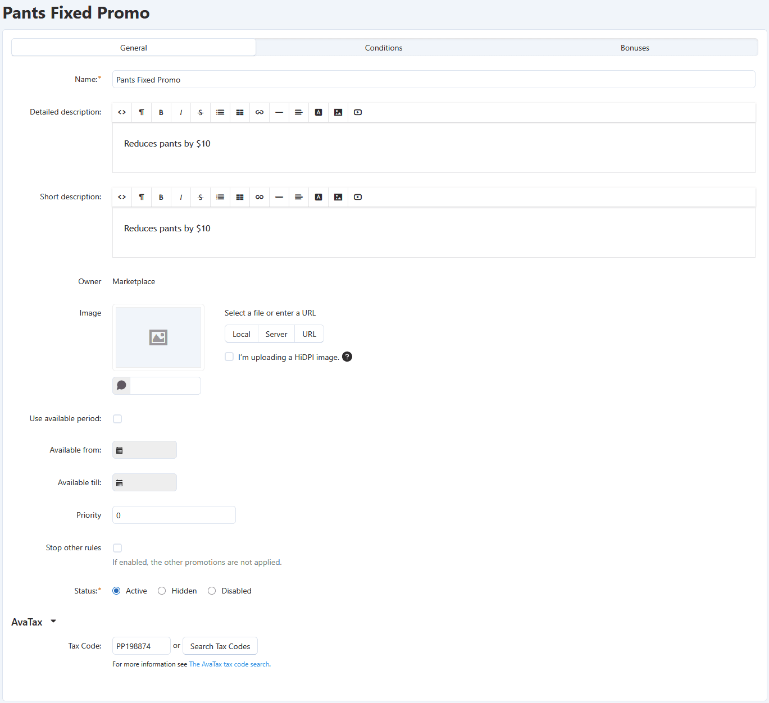This screenshot has height=703, width=769.
Task: Apply strikethrough in Detailed description editor
Action: [x=201, y=112]
